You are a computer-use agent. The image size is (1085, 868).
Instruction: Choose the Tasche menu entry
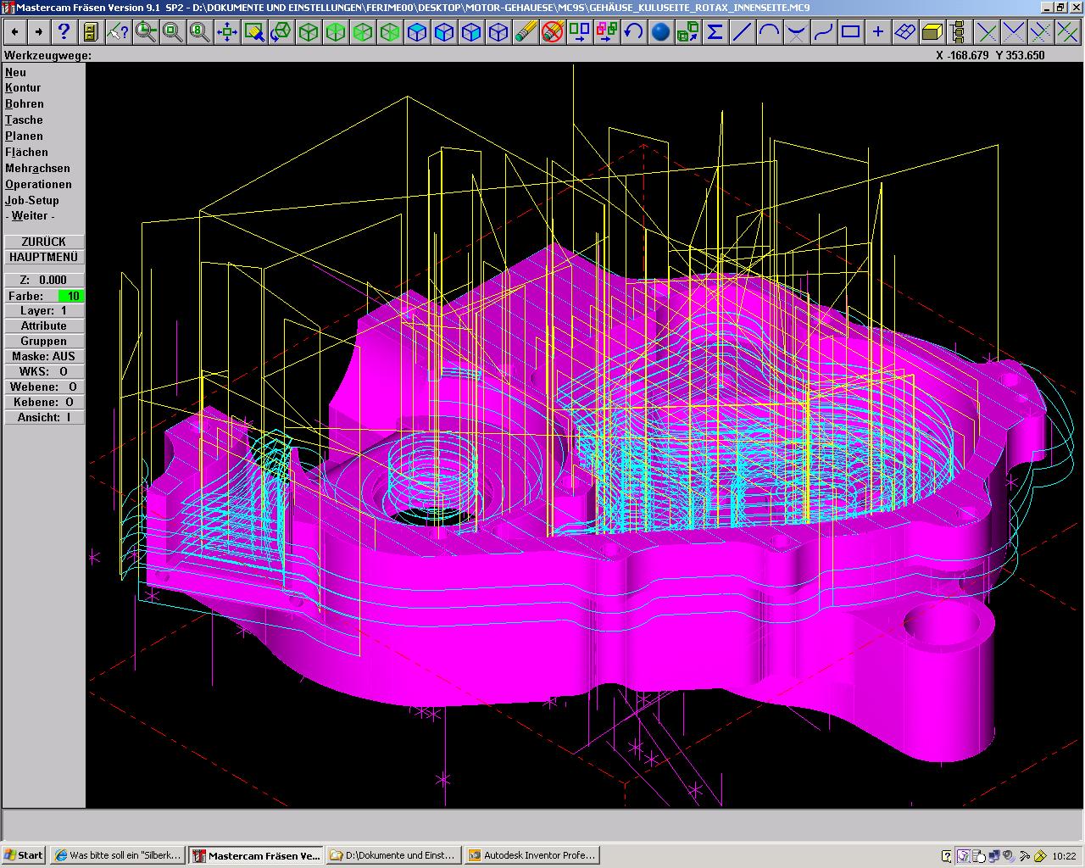coord(24,120)
